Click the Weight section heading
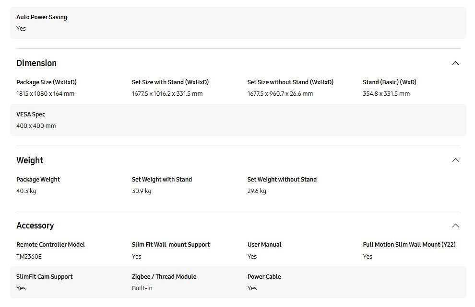The width and height of the screenshot is (475, 307). (x=30, y=160)
